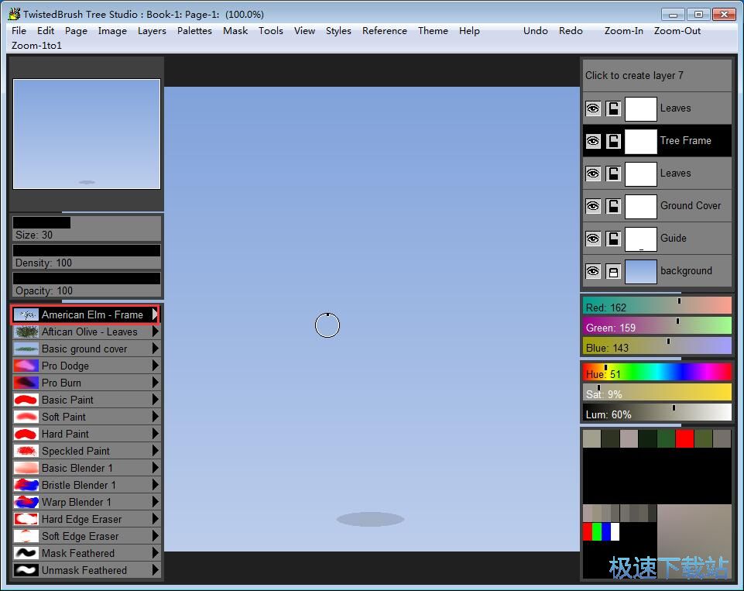
Task: Select the Hard Edge Eraser icon
Action: 26,519
